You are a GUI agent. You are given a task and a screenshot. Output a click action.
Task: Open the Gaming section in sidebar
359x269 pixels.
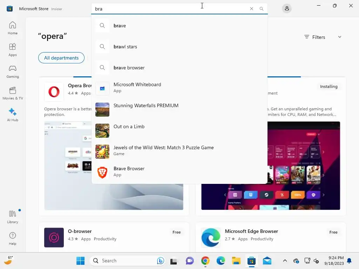[13, 71]
